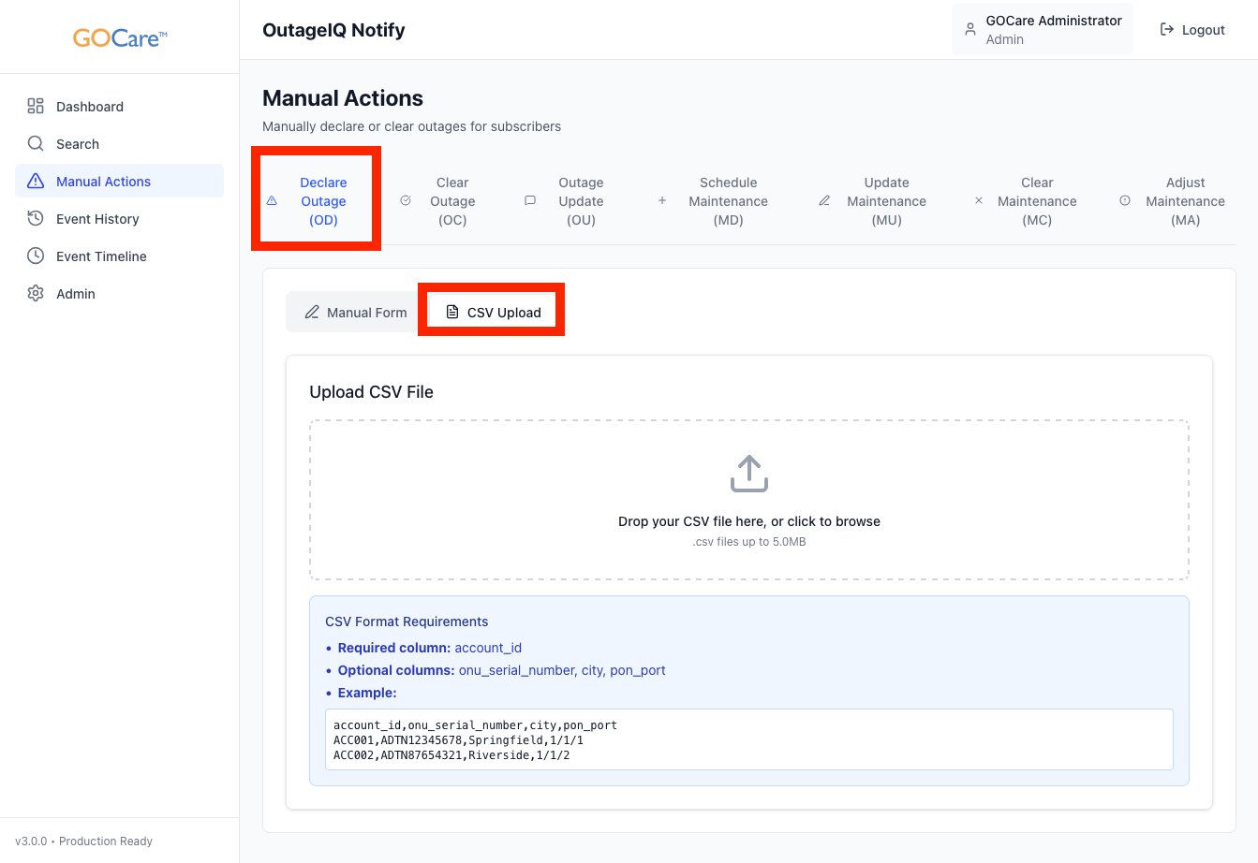Click the Logout arrow icon

tap(1167, 30)
